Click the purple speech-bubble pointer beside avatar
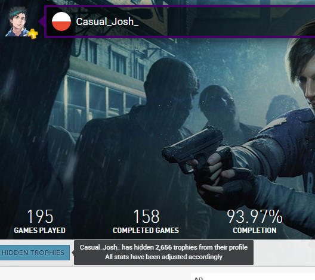Image resolution: width=315 pixels, height=280 pixels. [x=42, y=21]
